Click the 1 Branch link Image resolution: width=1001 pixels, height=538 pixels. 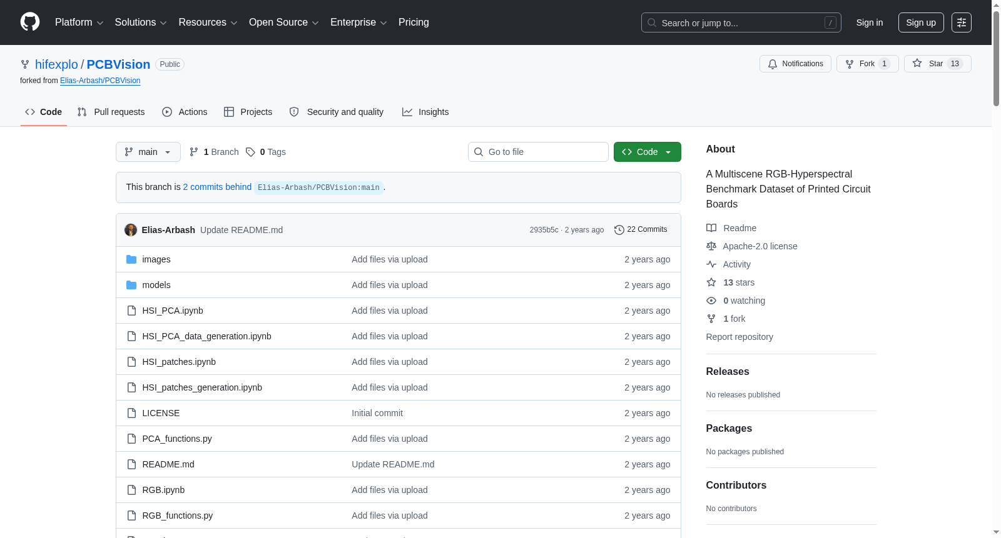pos(214,152)
